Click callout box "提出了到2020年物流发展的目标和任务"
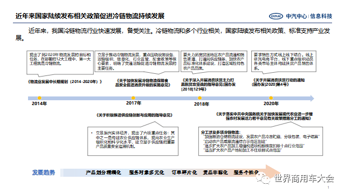The width and height of the screenshot is (345, 194). [60, 63]
